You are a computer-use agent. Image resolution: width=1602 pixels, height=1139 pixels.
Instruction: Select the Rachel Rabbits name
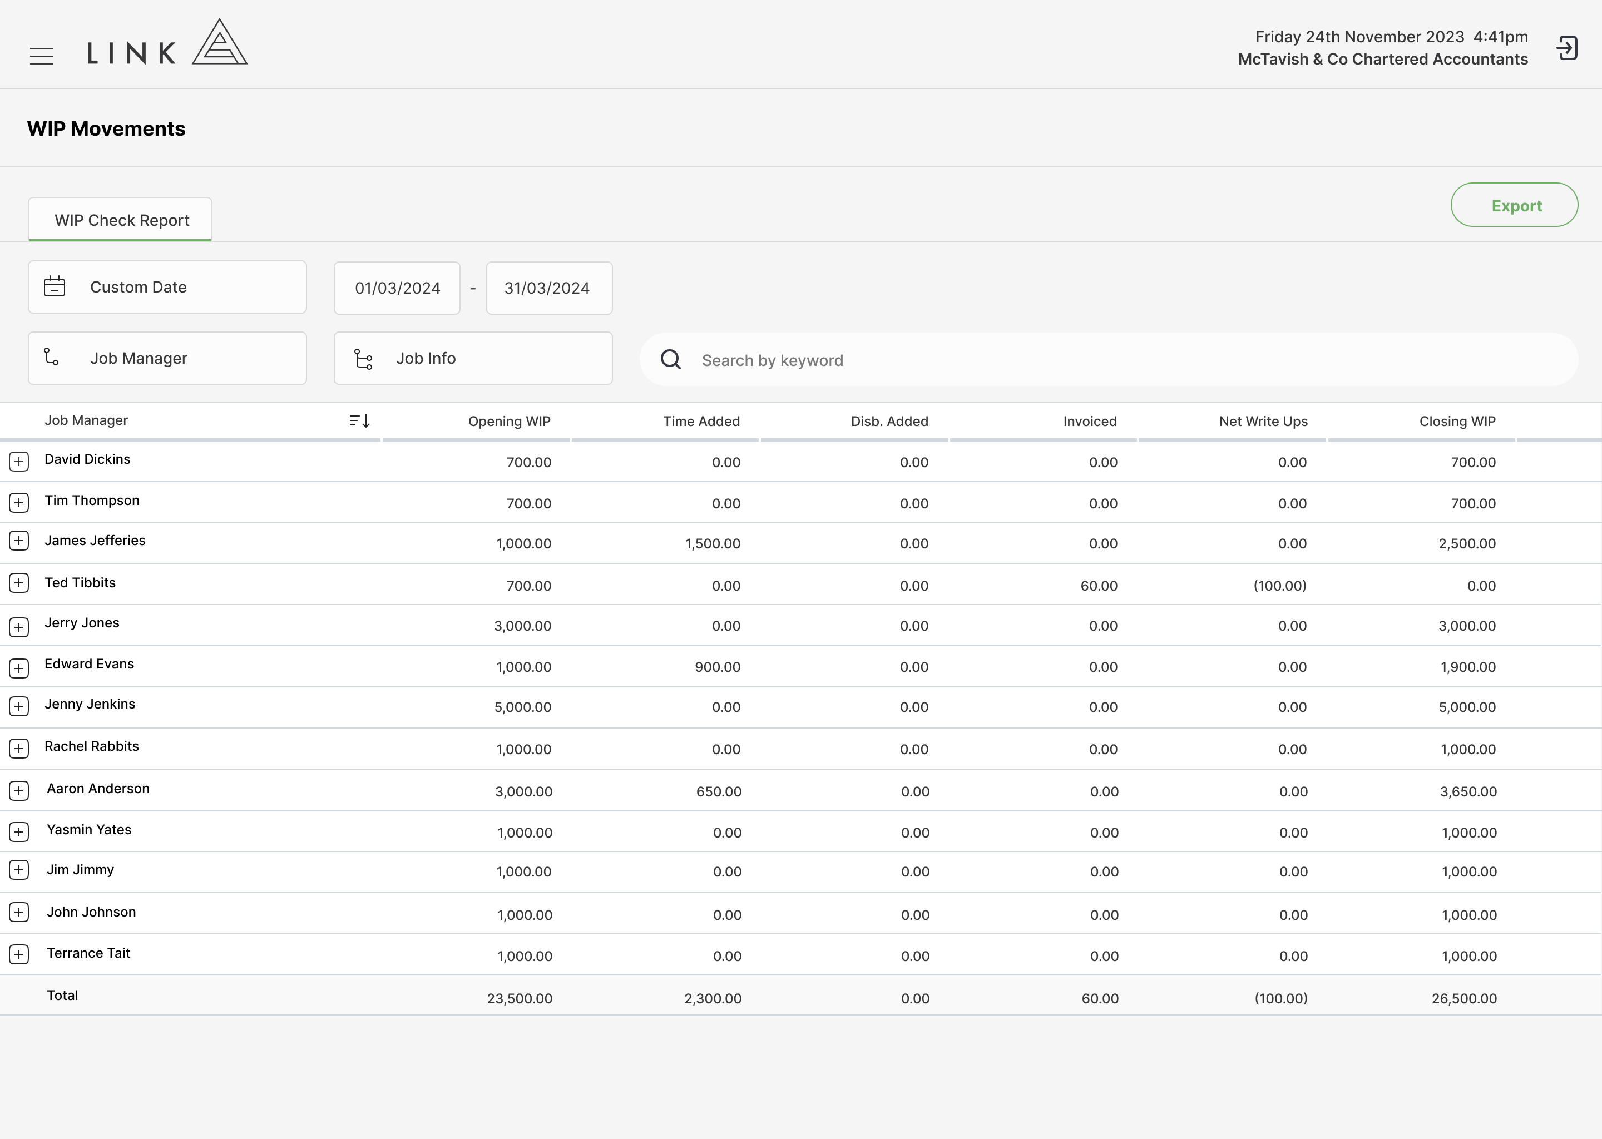pyautogui.click(x=92, y=746)
